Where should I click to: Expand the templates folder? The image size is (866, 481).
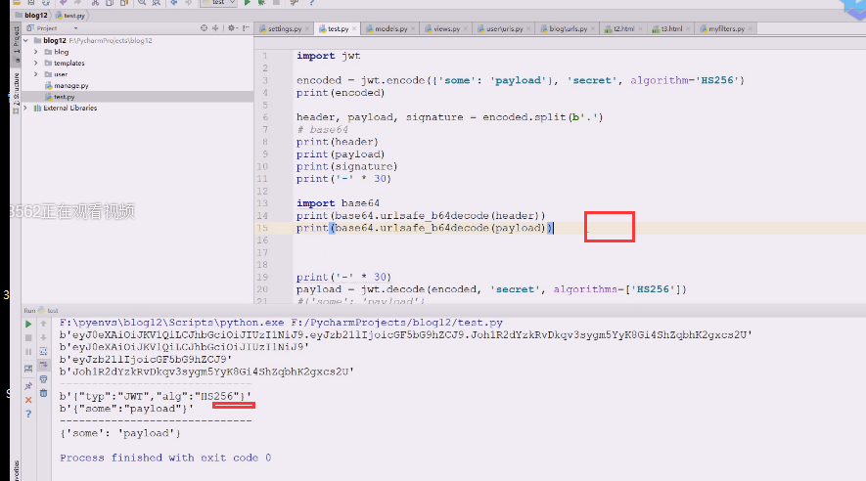[x=36, y=63]
